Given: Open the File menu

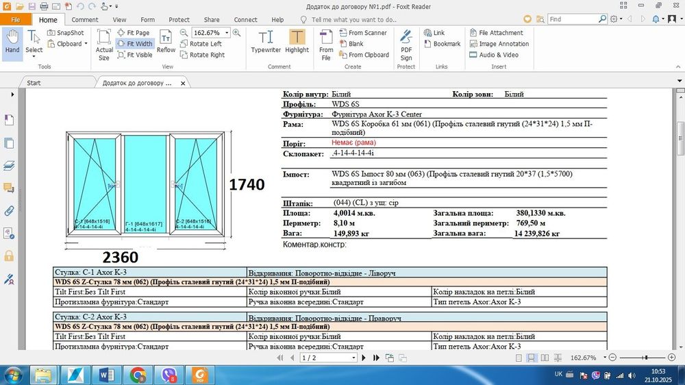Looking at the screenshot, I should [x=16, y=20].
